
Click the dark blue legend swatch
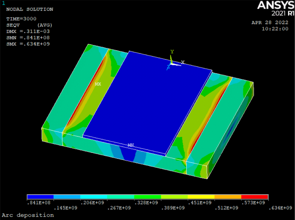pos(40,197)
